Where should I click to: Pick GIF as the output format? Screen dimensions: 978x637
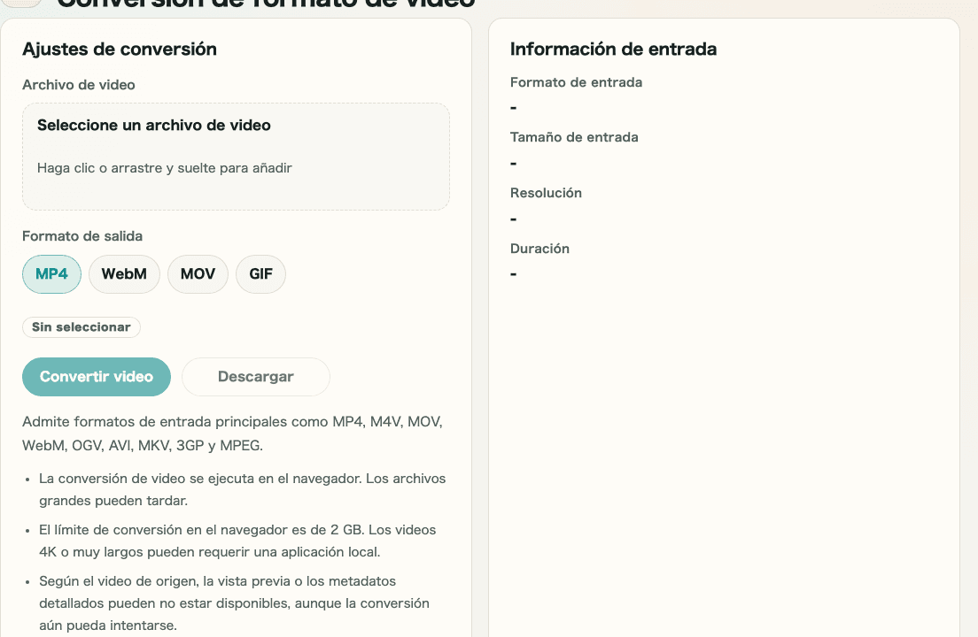pos(260,274)
